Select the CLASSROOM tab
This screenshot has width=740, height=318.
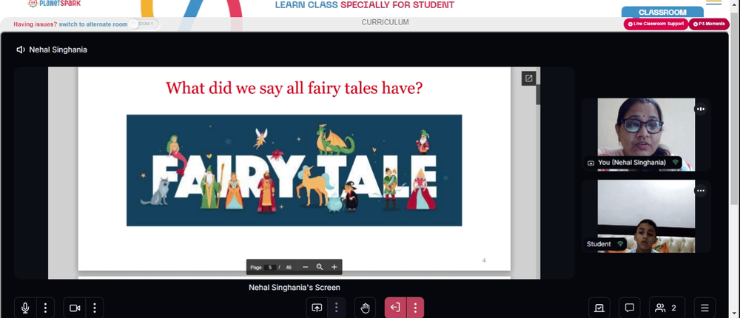(662, 13)
